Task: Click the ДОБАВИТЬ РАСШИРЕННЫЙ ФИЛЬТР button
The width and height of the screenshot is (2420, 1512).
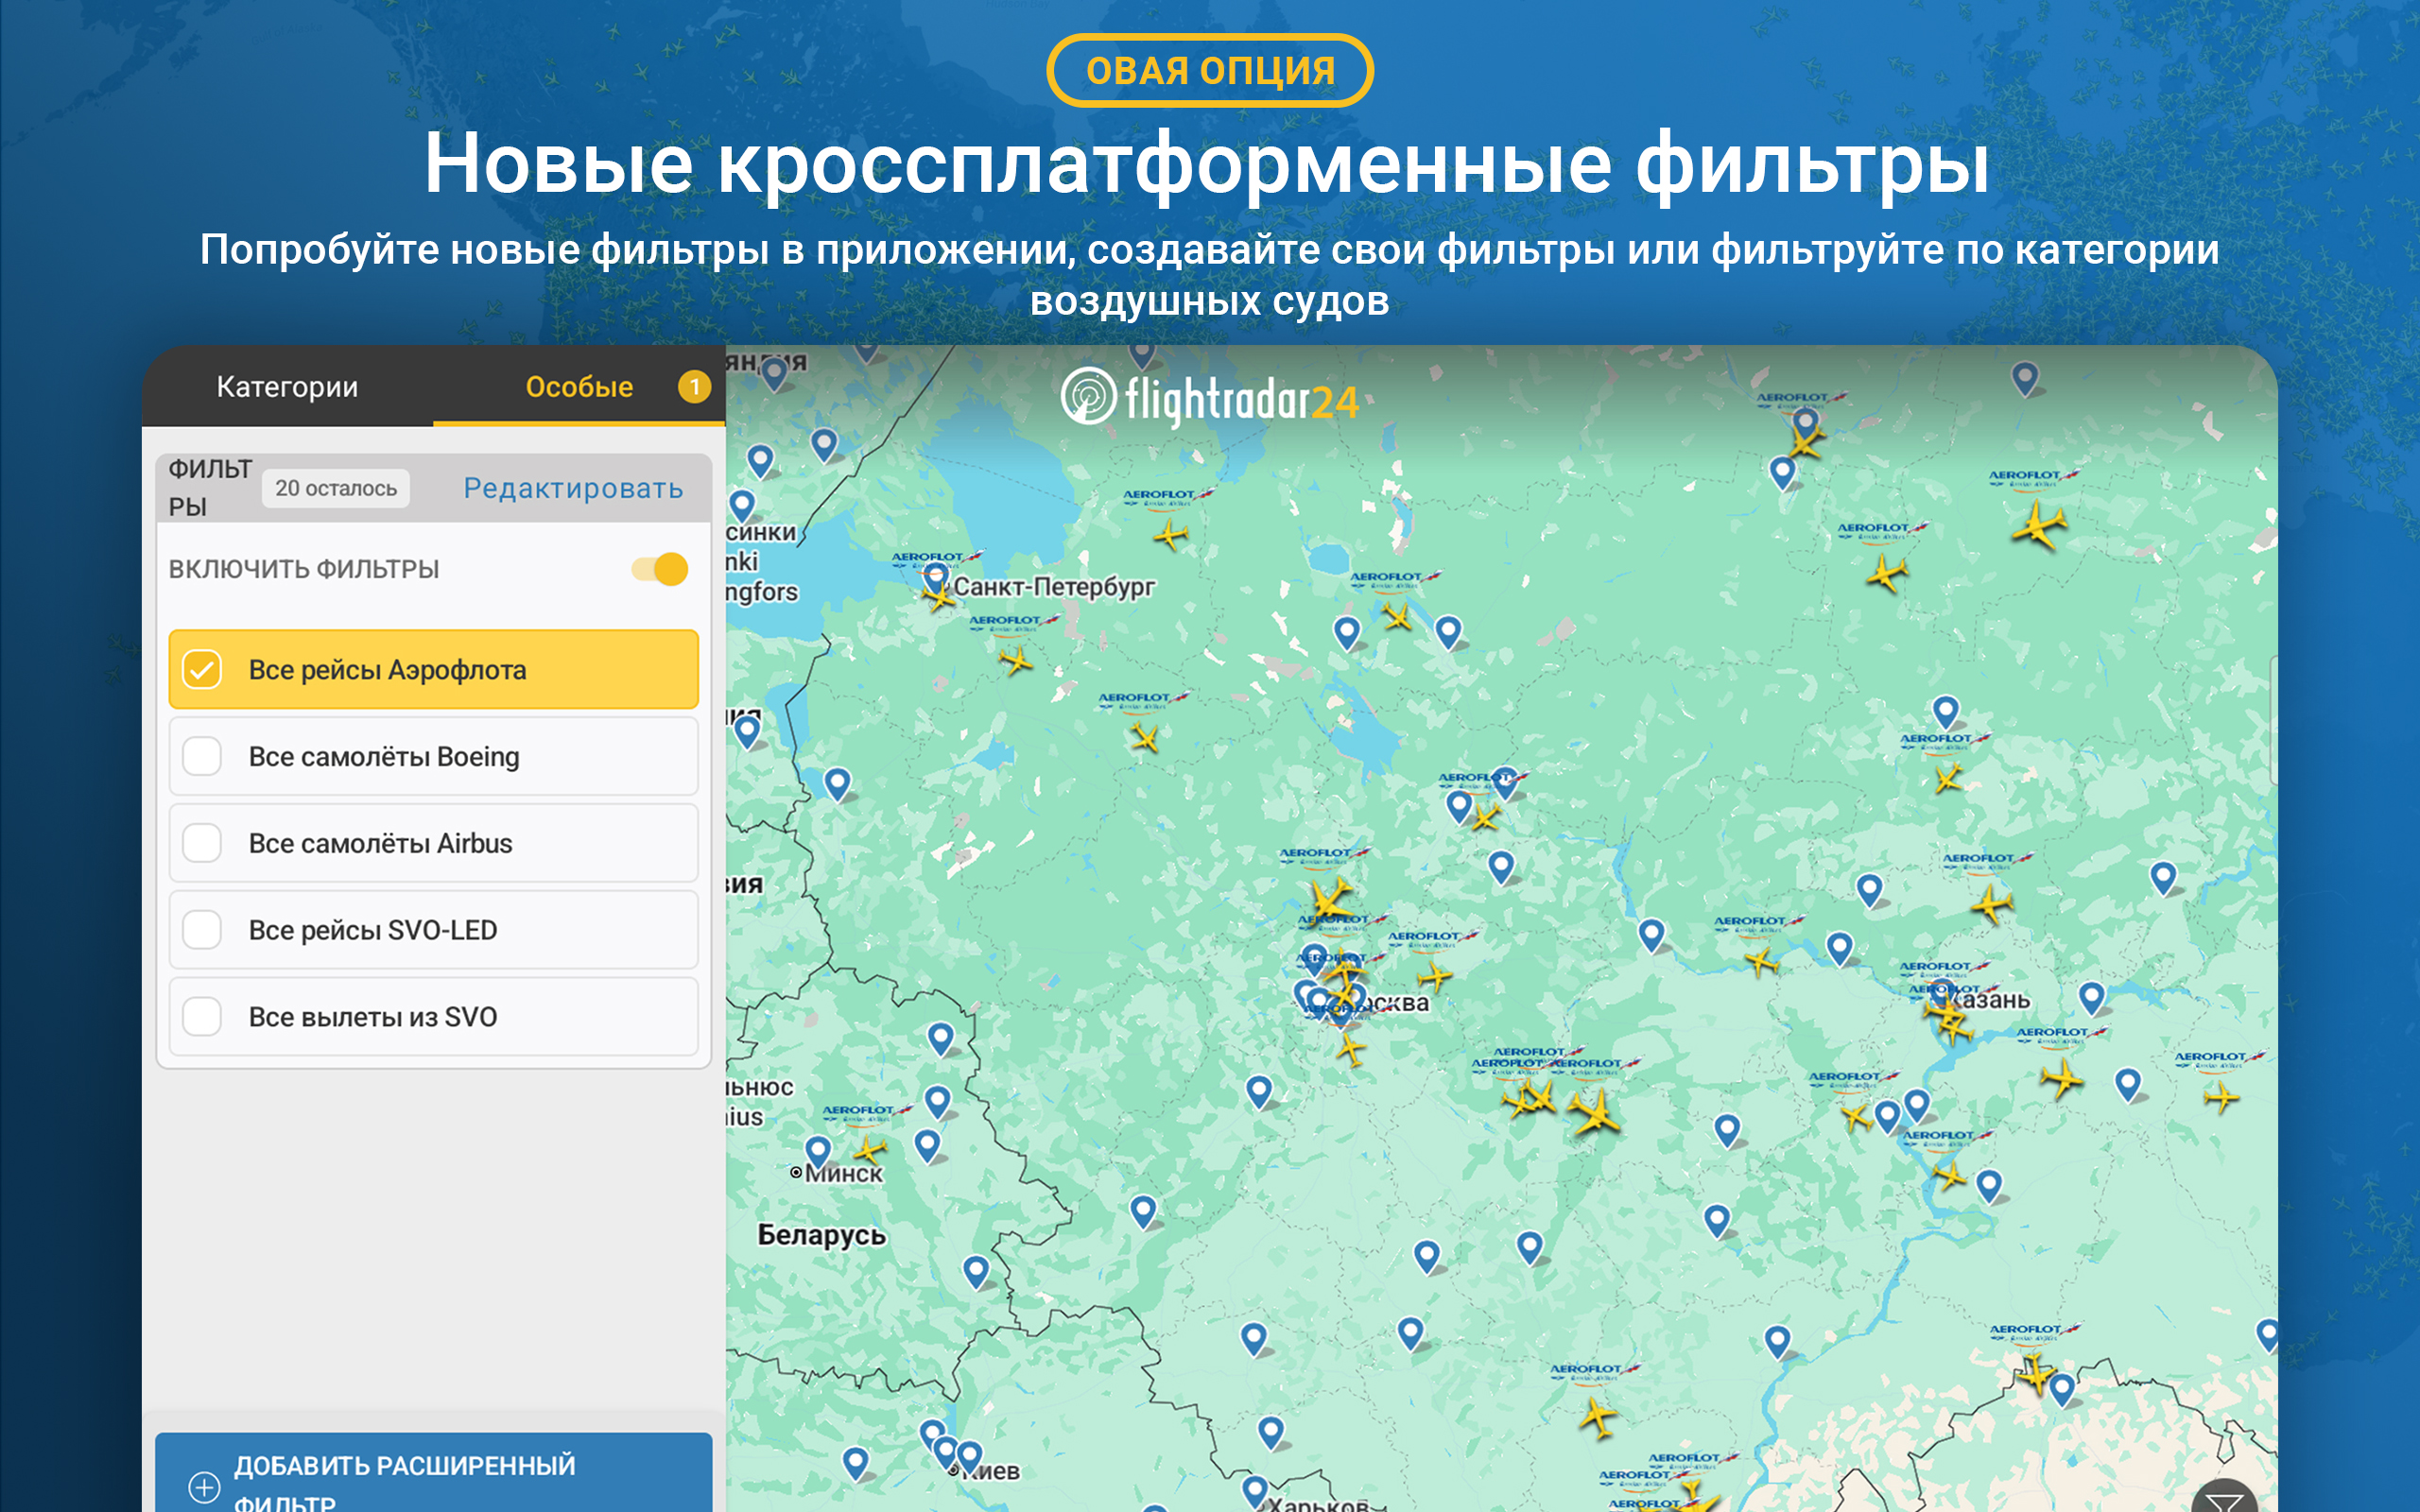Action: [x=433, y=1473]
